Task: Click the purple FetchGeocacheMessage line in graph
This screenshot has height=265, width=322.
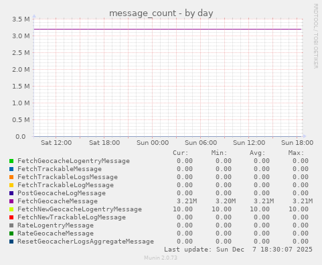Action: pyautogui.click(x=167, y=29)
